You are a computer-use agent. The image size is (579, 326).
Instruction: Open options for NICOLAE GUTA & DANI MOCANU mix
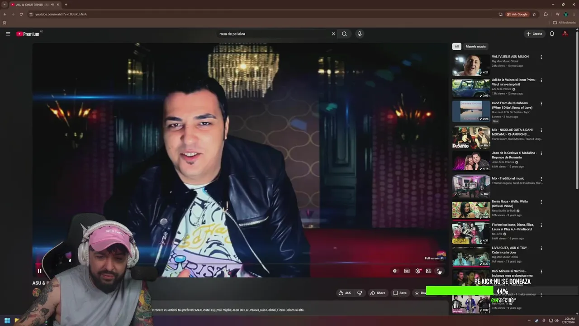(541, 130)
